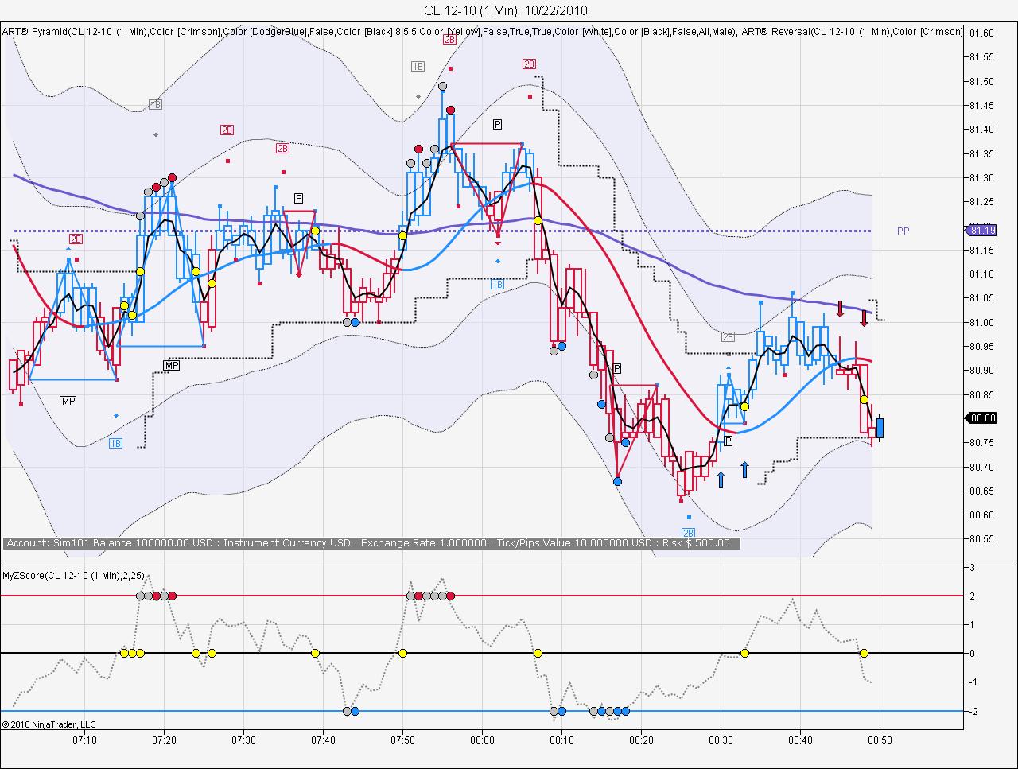This screenshot has height=769, width=1018.
Task: Click the yellow zero-line dot at 08:07 in MyZScore
Action: (538, 654)
